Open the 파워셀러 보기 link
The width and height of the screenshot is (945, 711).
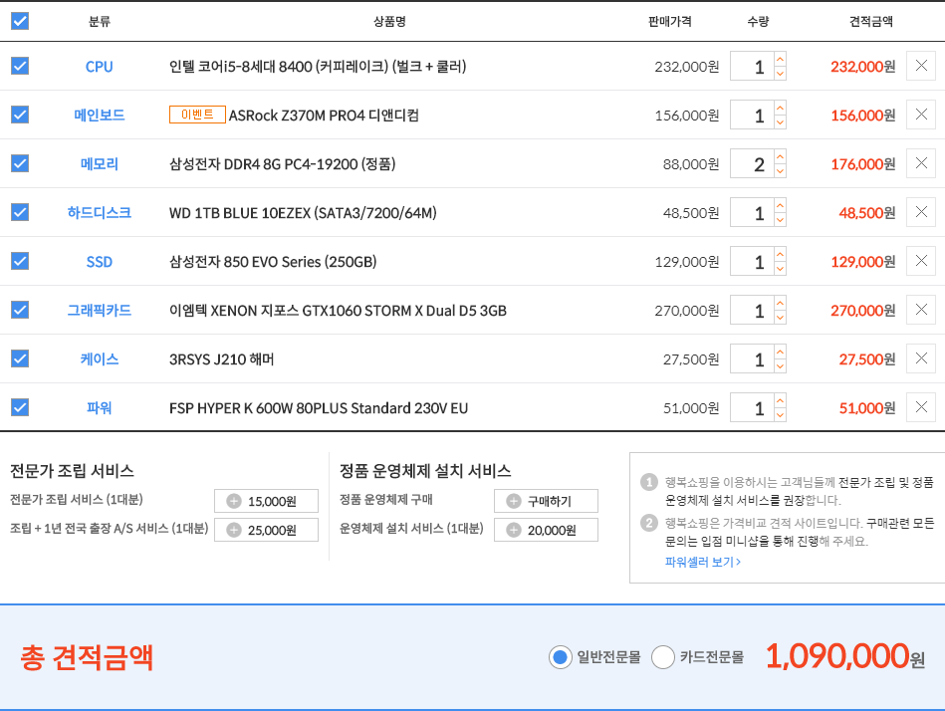click(x=703, y=562)
